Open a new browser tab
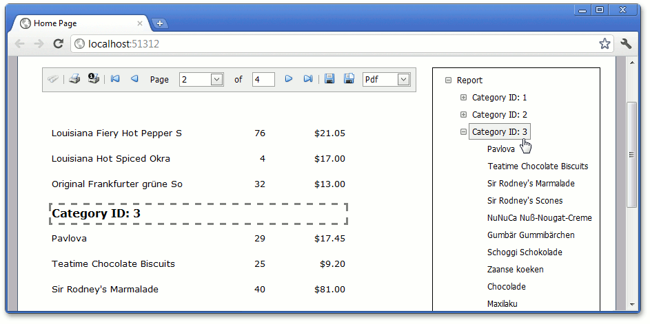The image size is (650, 324). [x=160, y=24]
